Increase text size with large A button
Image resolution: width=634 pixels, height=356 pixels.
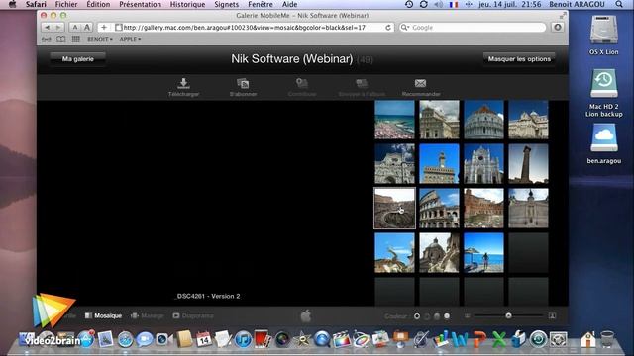[x=87, y=27]
